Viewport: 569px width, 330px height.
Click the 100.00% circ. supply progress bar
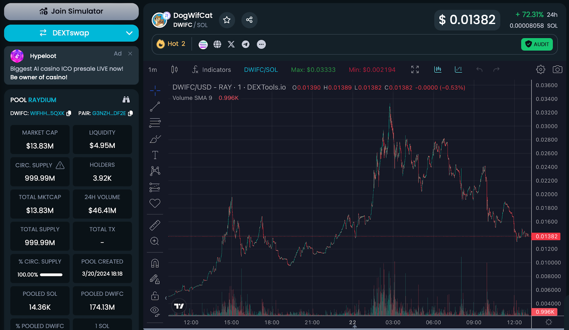pyautogui.click(x=51, y=275)
